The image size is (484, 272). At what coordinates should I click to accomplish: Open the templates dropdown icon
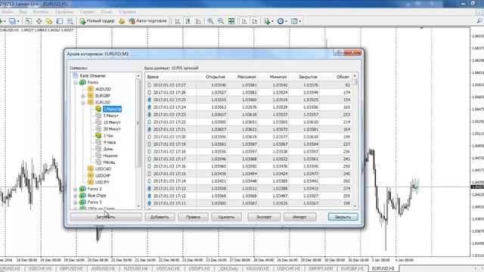tap(296, 21)
